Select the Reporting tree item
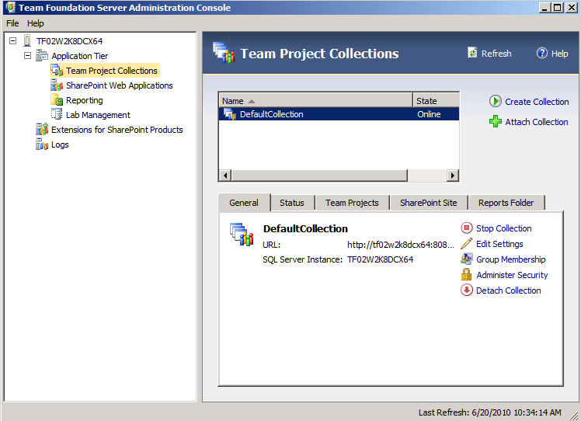This screenshot has height=421, width=581. [85, 100]
